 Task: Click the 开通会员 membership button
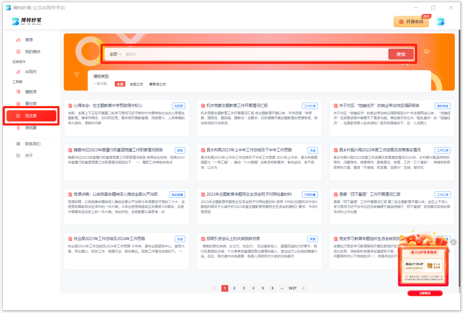(411, 22)
